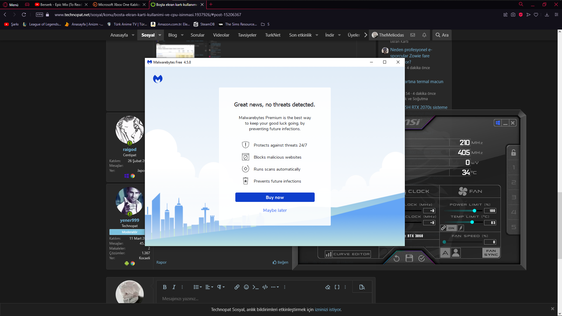Expand the Sosyal menu dropdown arrow
562x316 pixels.
point(160,35)
